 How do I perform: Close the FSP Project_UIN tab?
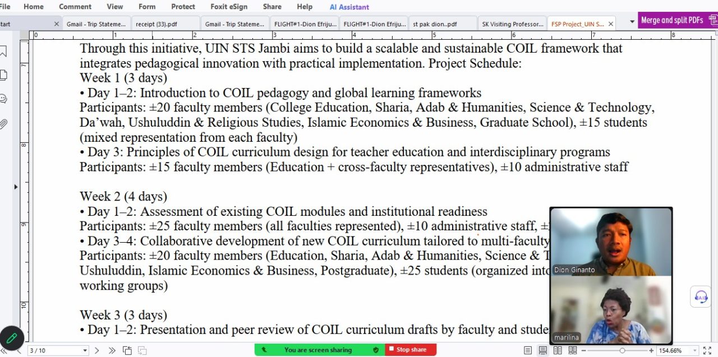pos(611,24)
